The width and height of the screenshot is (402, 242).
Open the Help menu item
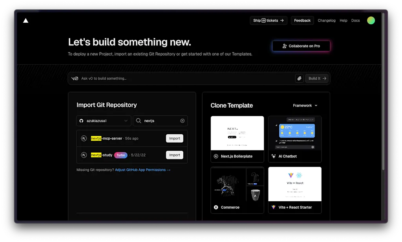click(343, 20)
